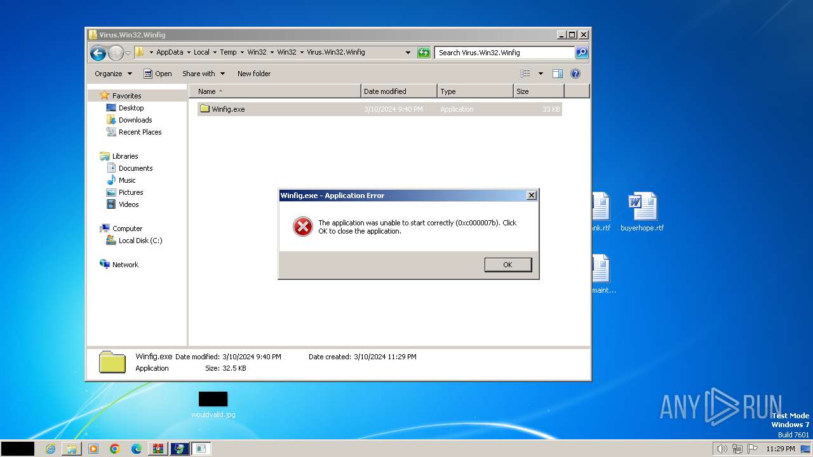This screenshot has width=813, height=457.
Task: Sort by the Size column header
Action: tap(539, 91)
